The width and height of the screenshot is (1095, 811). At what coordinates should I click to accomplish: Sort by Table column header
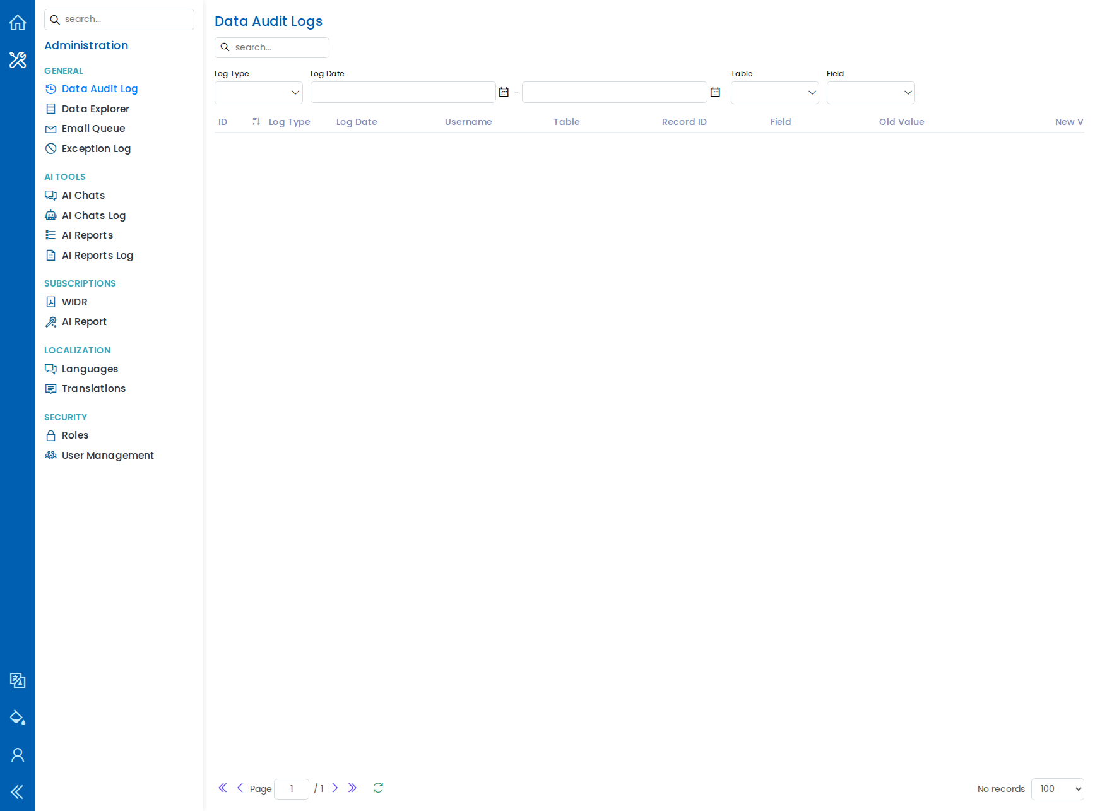click(566, 122)
